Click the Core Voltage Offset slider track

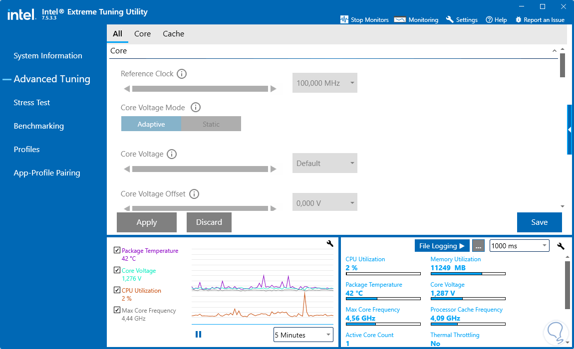[200, 208]
